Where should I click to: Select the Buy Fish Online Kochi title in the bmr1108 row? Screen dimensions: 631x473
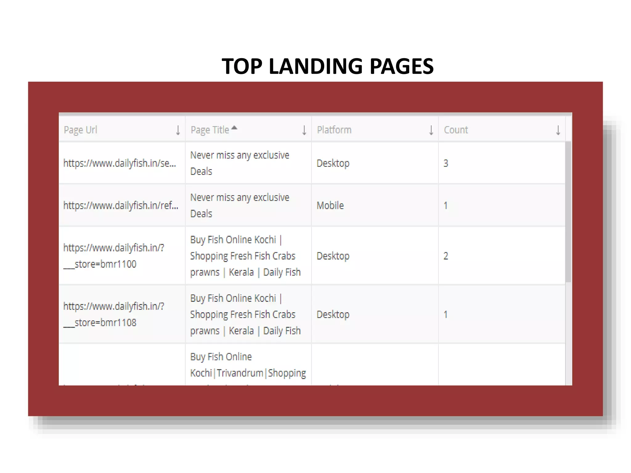(245, 314)
